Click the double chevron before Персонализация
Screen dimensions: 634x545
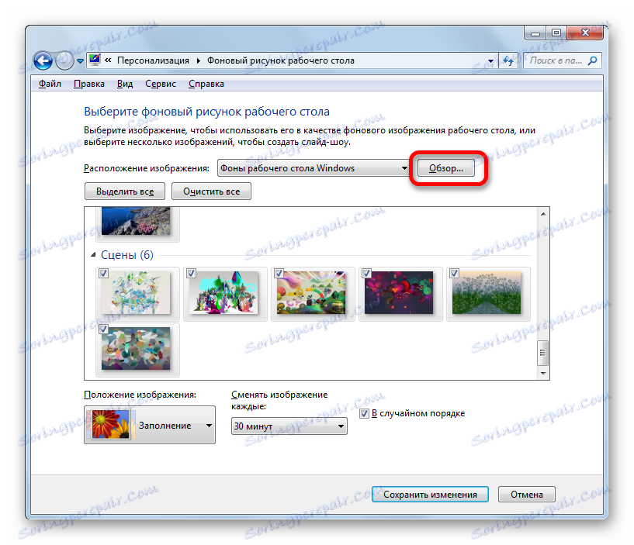click(x=108, y=60)
